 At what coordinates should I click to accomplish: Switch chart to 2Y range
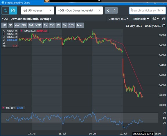pyautogui.click(x=52, y=25)
